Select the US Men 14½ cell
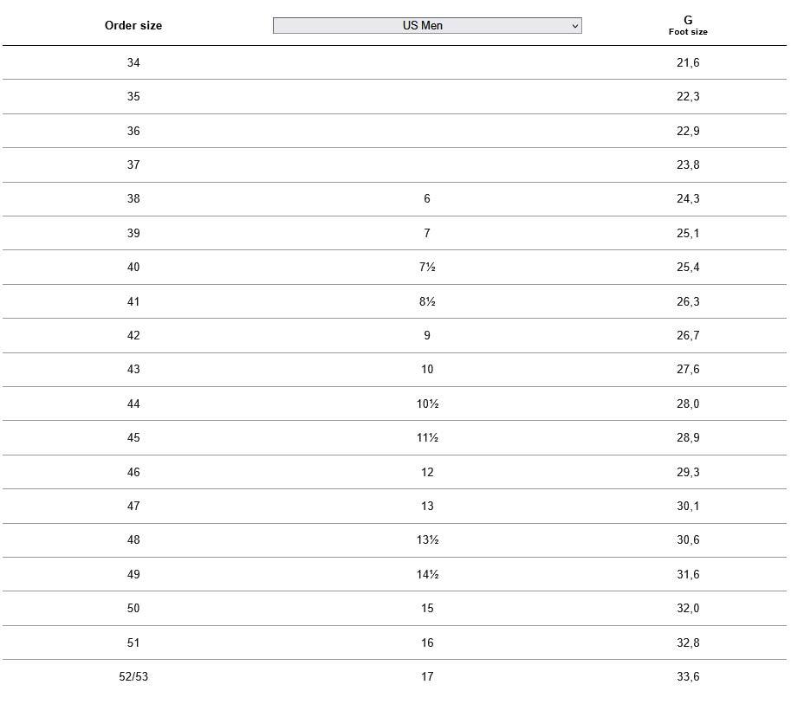This screenshot has width=791, height=704. 427,574
